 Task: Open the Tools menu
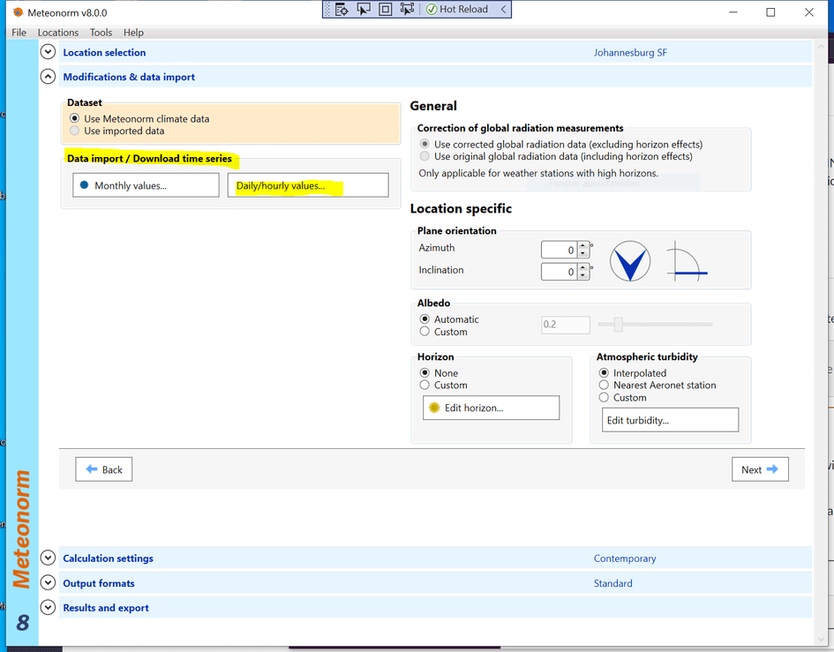(x=101, y=33)
